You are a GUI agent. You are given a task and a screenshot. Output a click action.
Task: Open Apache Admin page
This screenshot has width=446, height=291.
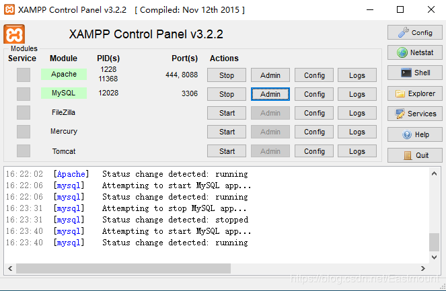[270, 75]
